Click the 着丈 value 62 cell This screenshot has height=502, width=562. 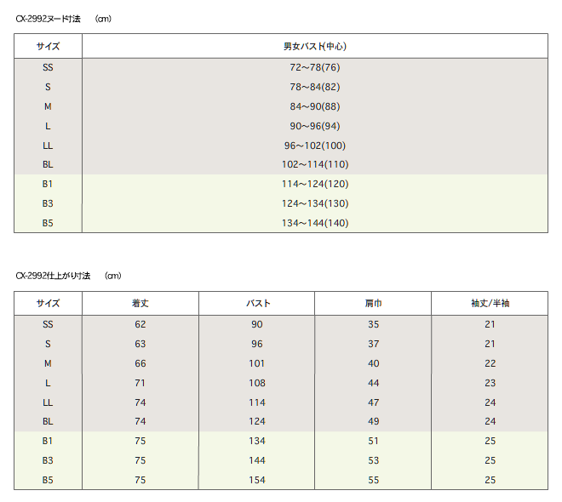point(140,324)
